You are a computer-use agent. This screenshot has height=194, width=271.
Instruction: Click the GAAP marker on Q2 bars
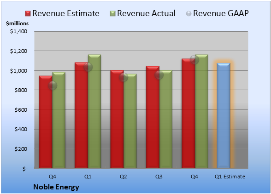click(124, 77)
